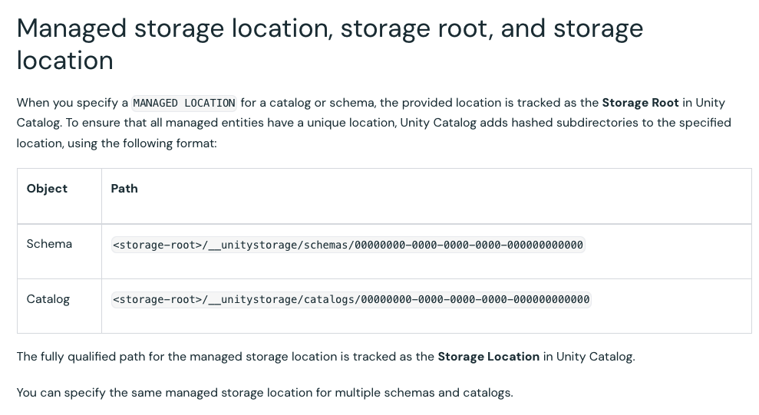Screen dimensions: 759x415
Task: Click 'using the following format:' text
Action: pyautogui.click(x=143, y=143)
